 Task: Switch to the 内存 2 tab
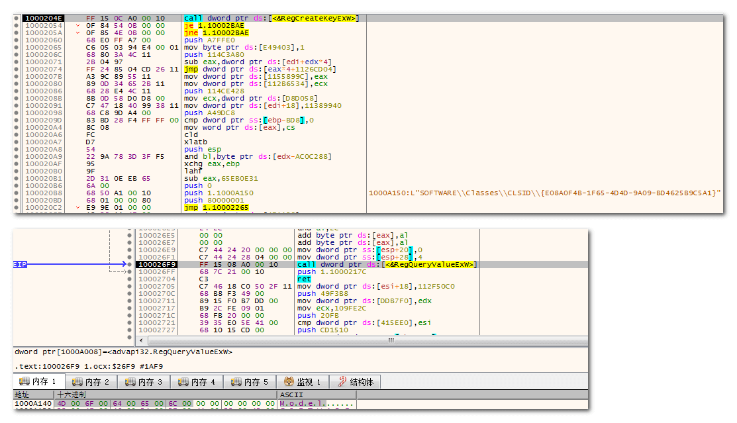91,382
